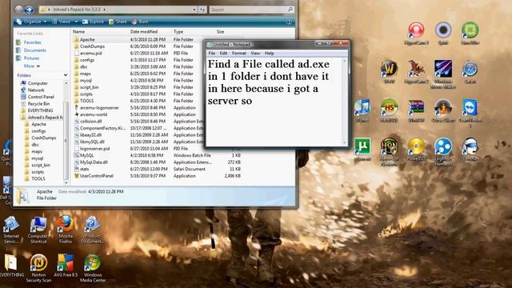Open the Norton Security Scan icon

pyautogui.click(x=38, y=268)
